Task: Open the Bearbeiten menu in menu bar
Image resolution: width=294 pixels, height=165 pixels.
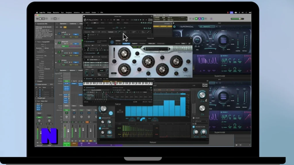Action: click(x=56, y=13)
